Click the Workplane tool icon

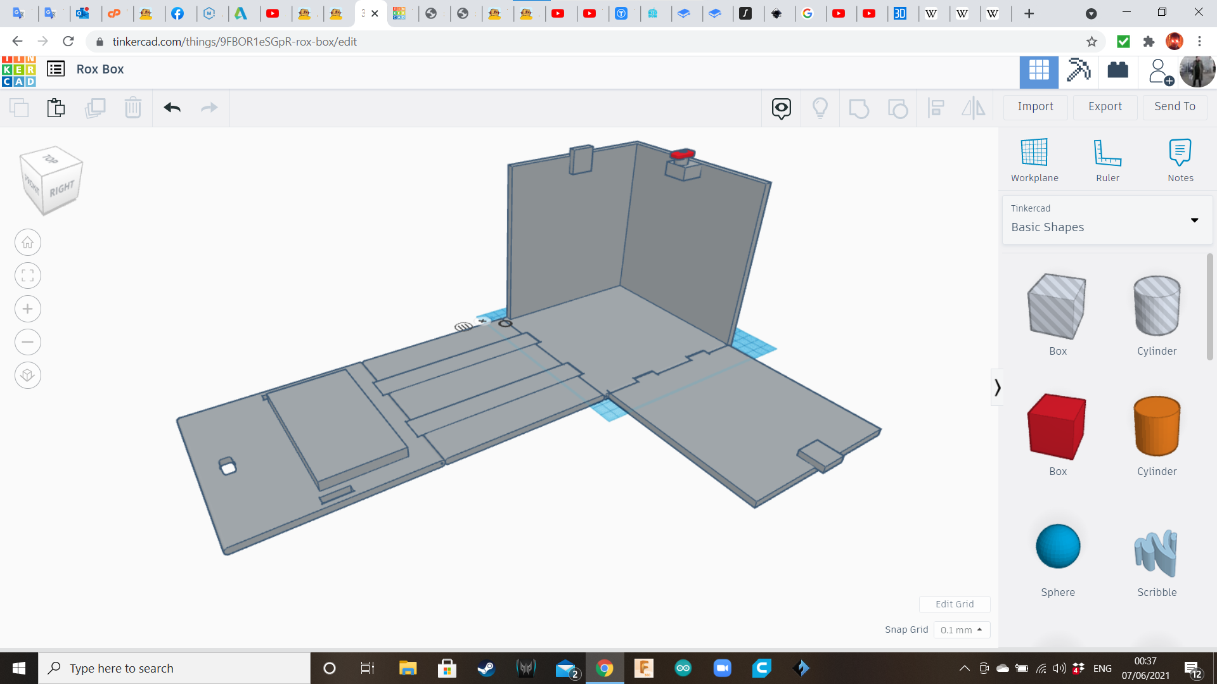pos(1034,153)
